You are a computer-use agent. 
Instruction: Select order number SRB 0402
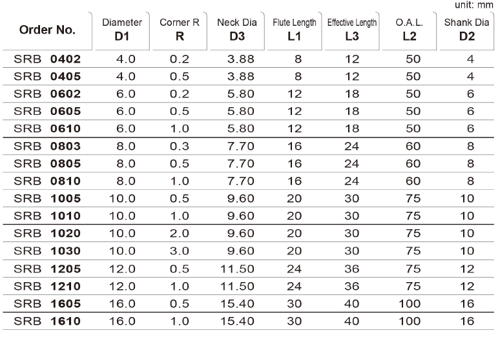[47, 59]
